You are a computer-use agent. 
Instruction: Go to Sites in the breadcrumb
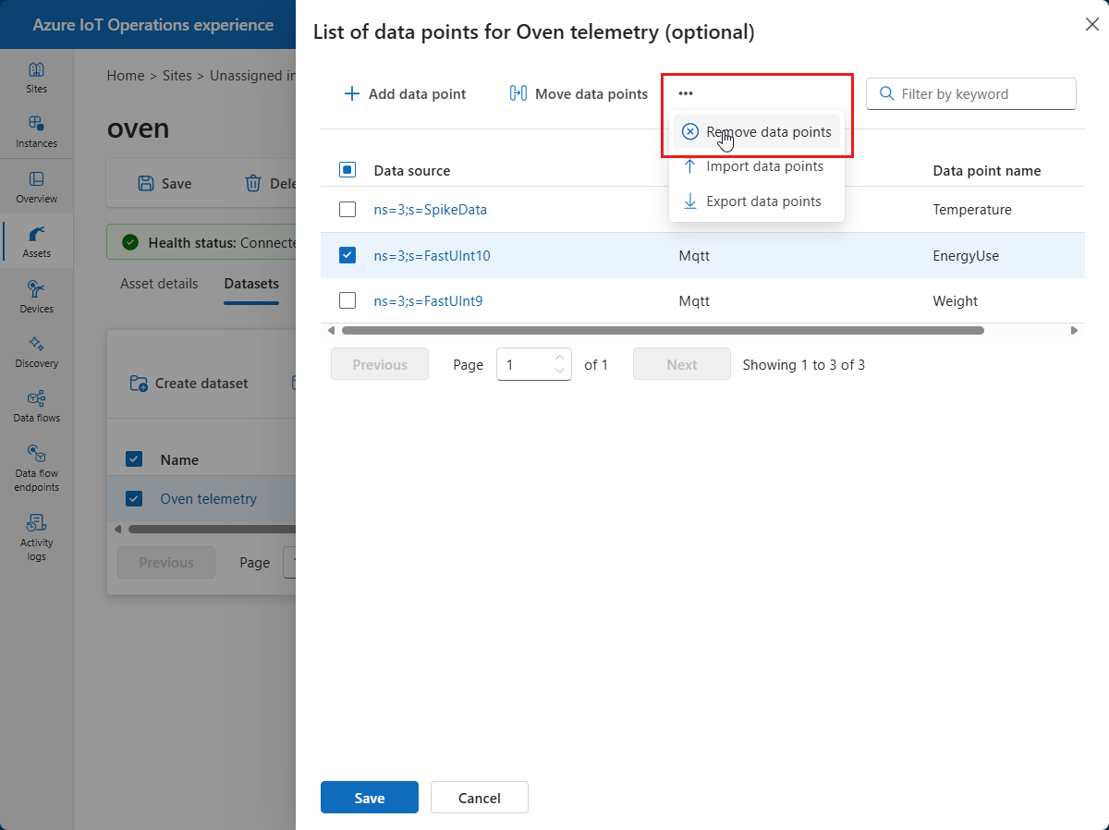point(178,76)
